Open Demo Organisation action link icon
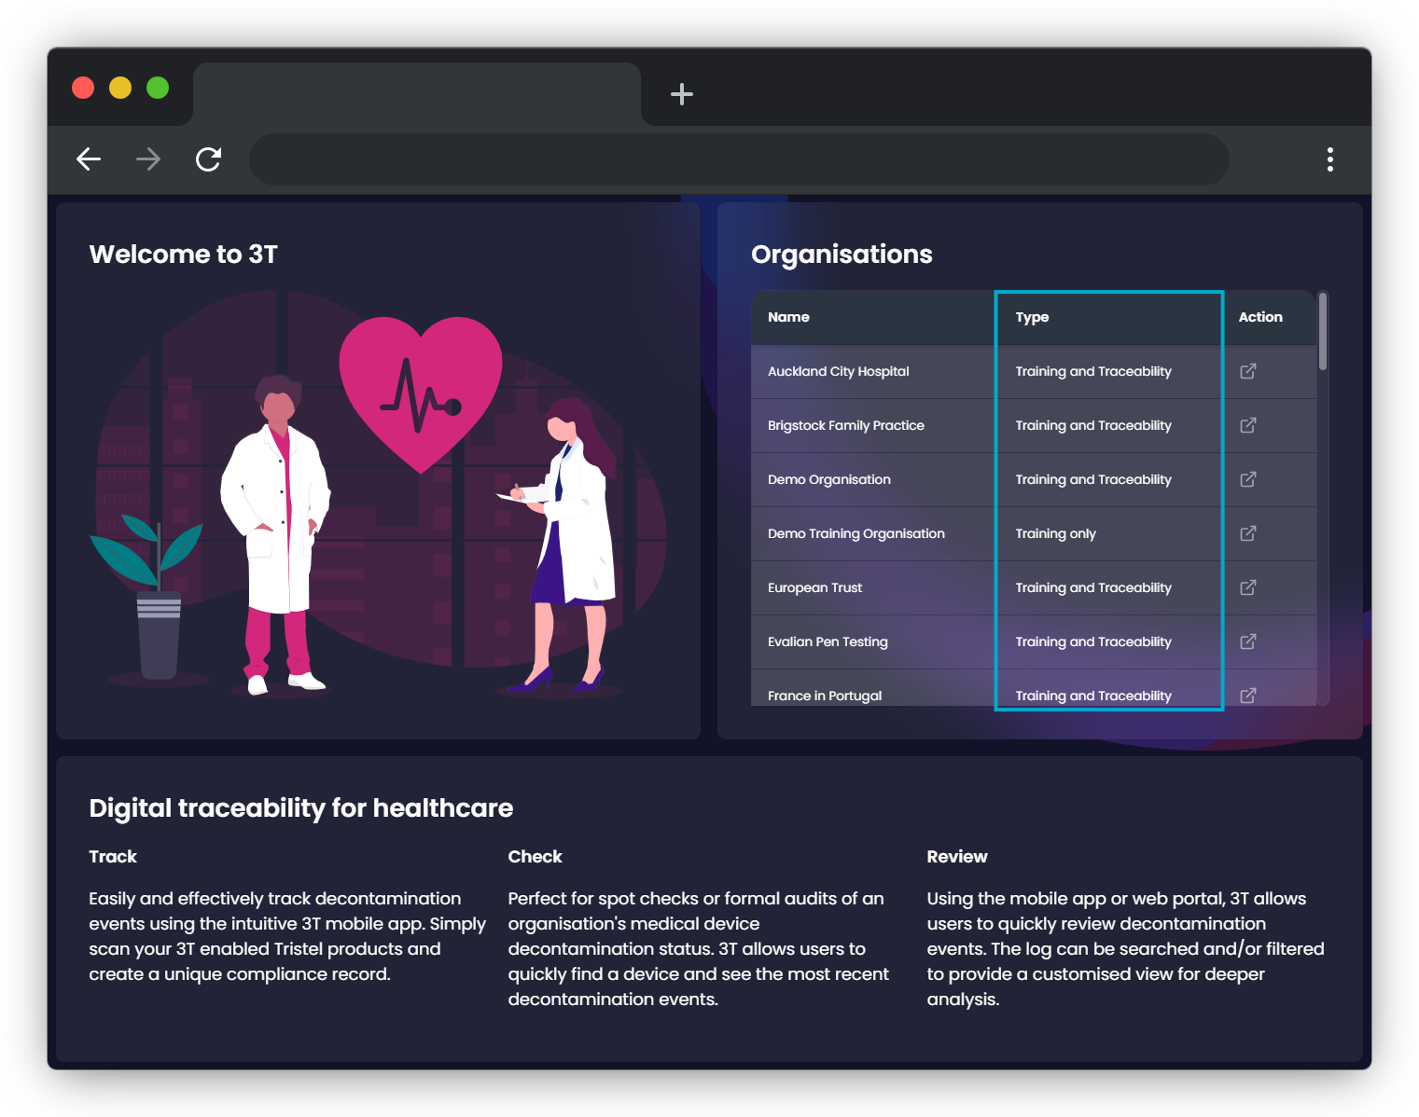 click(x=1247, y=479)
